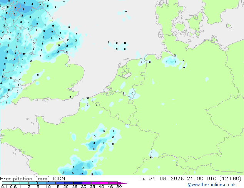Screen dimensions: 244x188
Task: Click the weatheronline.co.uk copyright link
Action: (x=211, y=185)
